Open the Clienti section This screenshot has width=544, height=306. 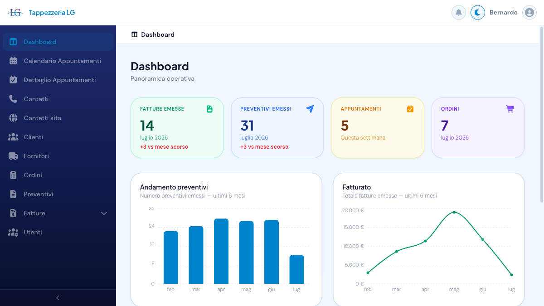(x=58, y=137)
